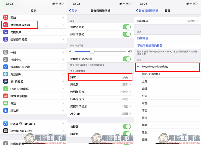Turn off 使用按鈕更改音量 switch
This screenshot has width=201, height=145.
126,59
